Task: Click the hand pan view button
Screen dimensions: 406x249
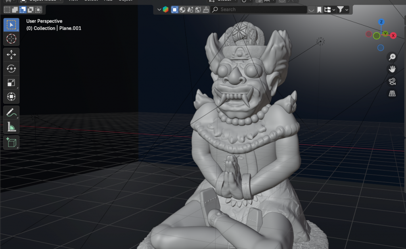Action: click(x=392, y=69)
